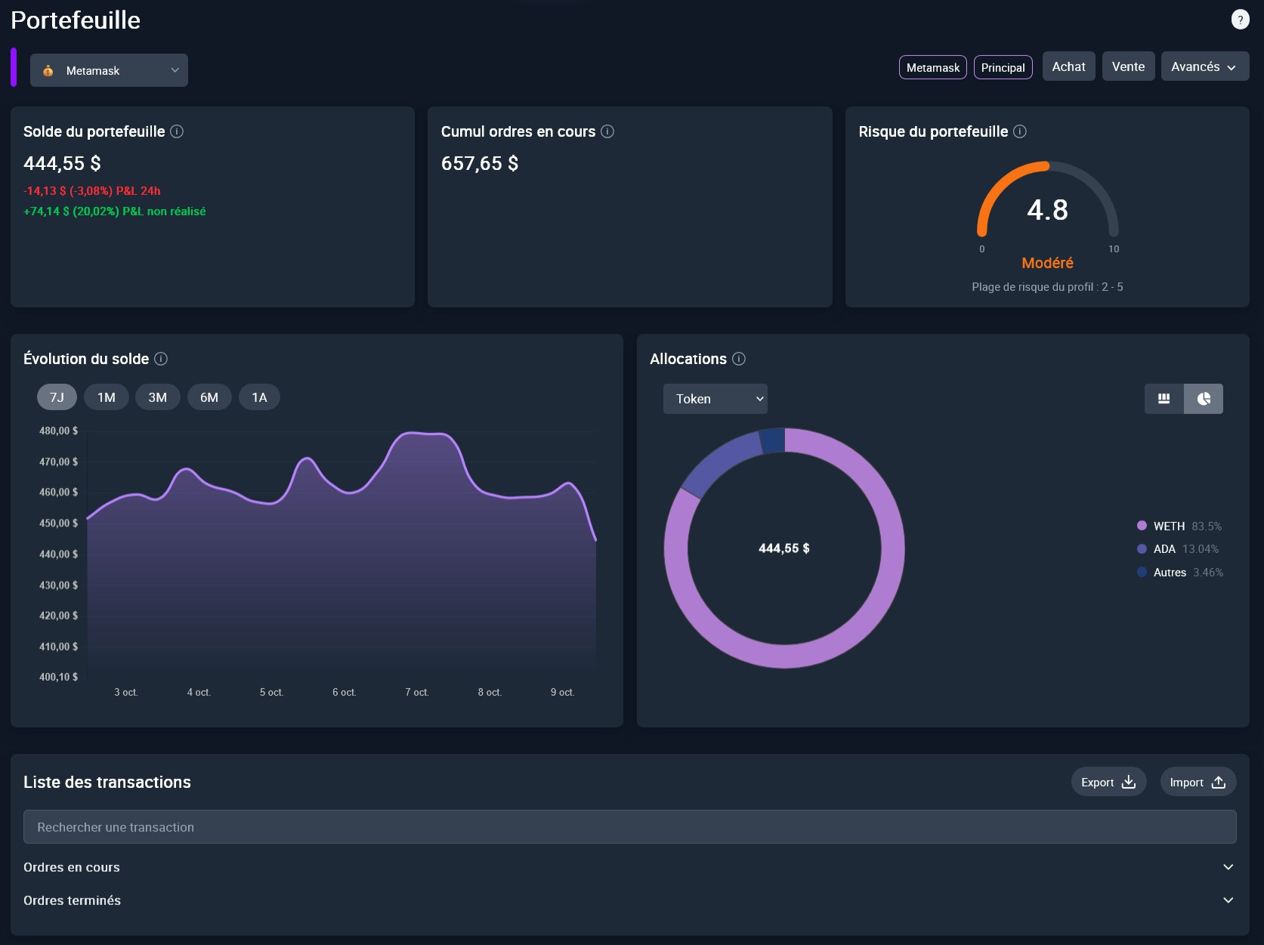Enable the 6M balance view
This screenshot has width=1264, height=945.
[209, 397]
